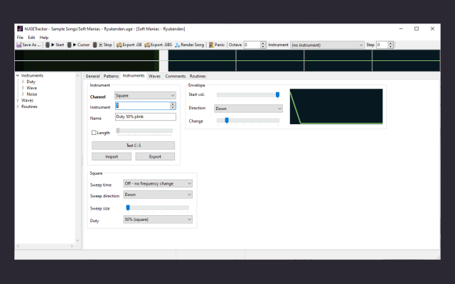Image resolution: width=455 pixels, height=284 pixels.
Task: Switch to the Patterns tab
Action: [111, 76]
